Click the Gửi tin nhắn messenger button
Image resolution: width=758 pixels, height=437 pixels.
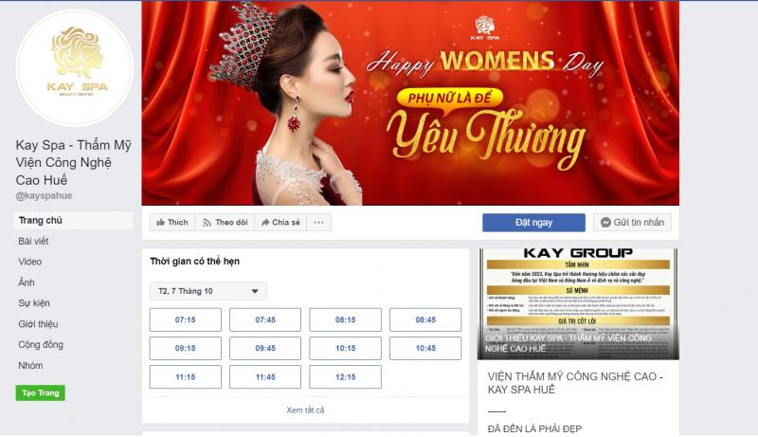632,223
